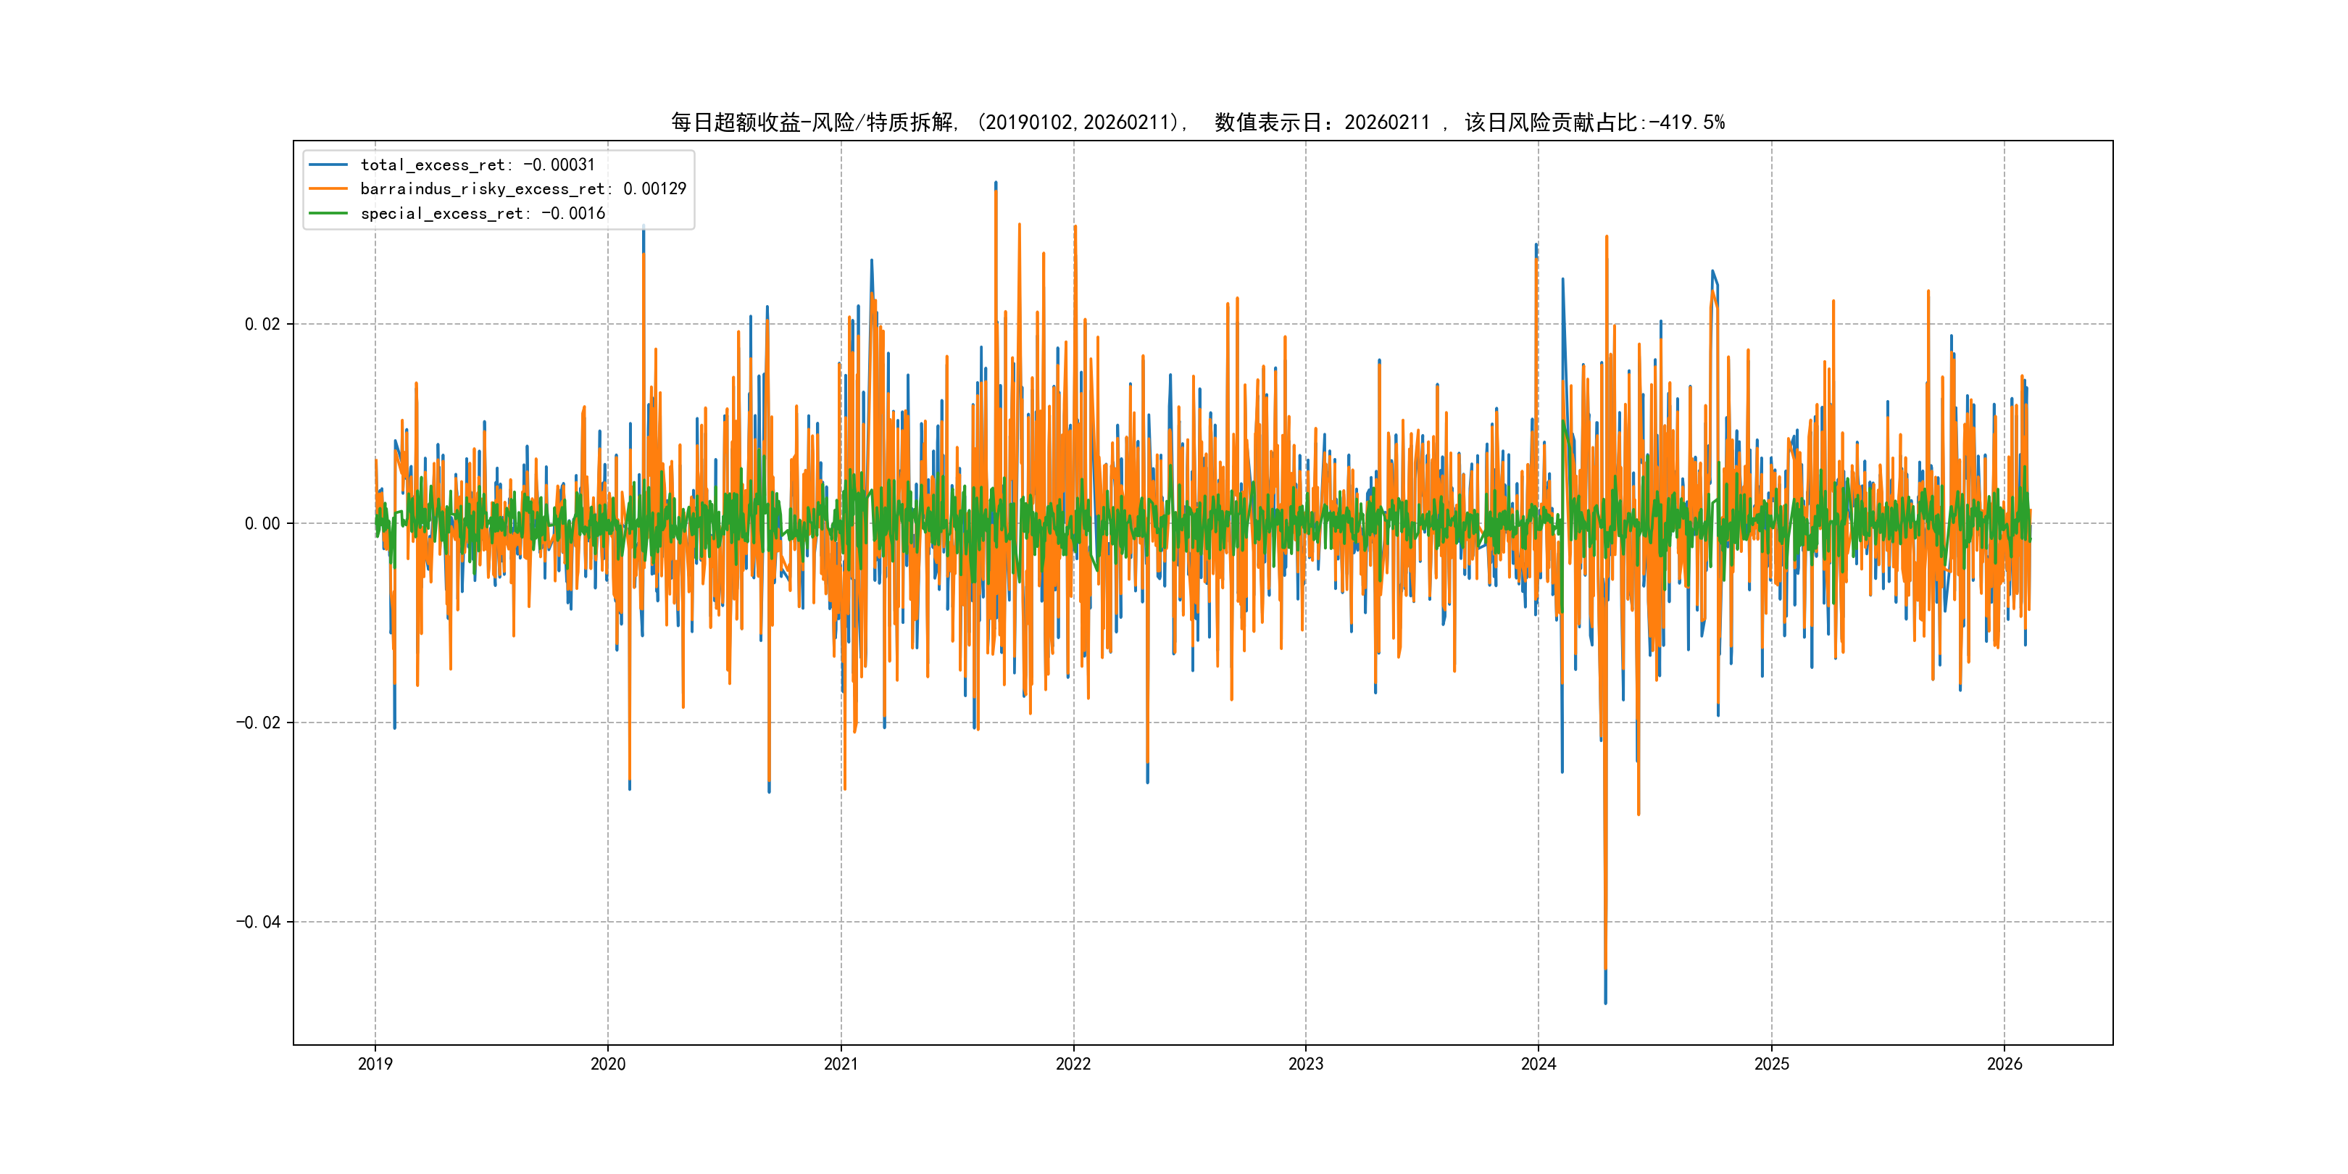Click the 0.00 y-axis tick label
The width and height of the screenshot is (2348, 1174).
[262, 523]
